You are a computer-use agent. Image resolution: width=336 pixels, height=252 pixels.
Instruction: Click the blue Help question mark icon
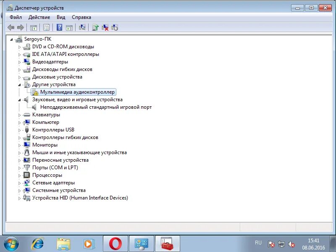[x=59, y=27]
